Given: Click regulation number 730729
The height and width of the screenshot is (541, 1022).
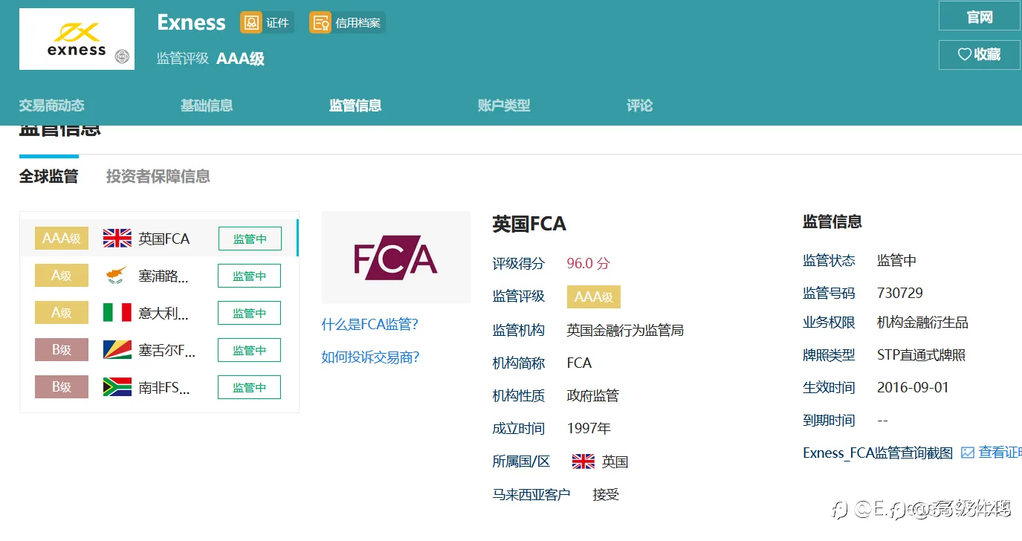Looking at the screenshot, I should point(900,293).
